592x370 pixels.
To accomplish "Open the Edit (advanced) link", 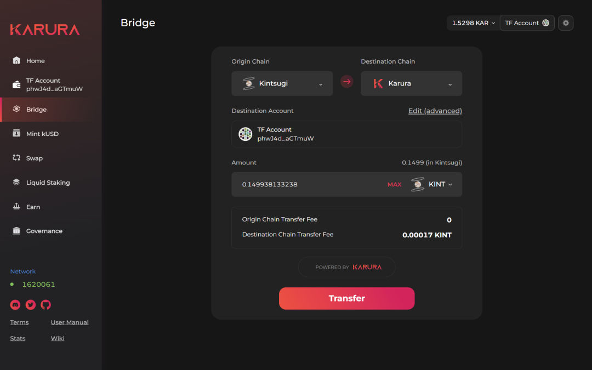I will coord(435,111).
